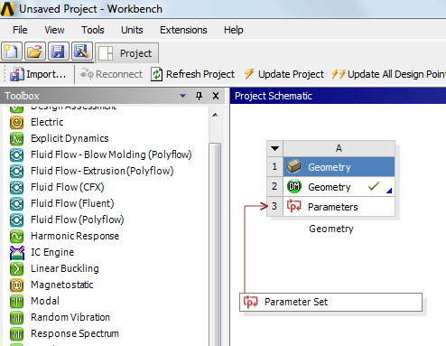446x346 pixels.
Task: Click the DesignModeler Geometry cell icon
Action: pos(294,186)
